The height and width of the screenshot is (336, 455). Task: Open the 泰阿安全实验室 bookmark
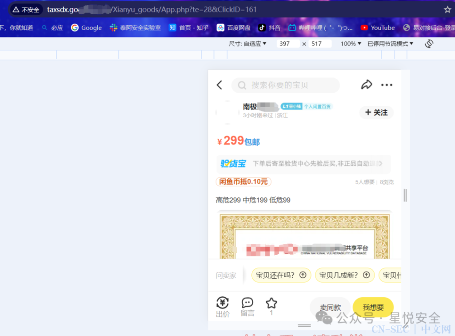pyautogui.click(x=135, y=28)
